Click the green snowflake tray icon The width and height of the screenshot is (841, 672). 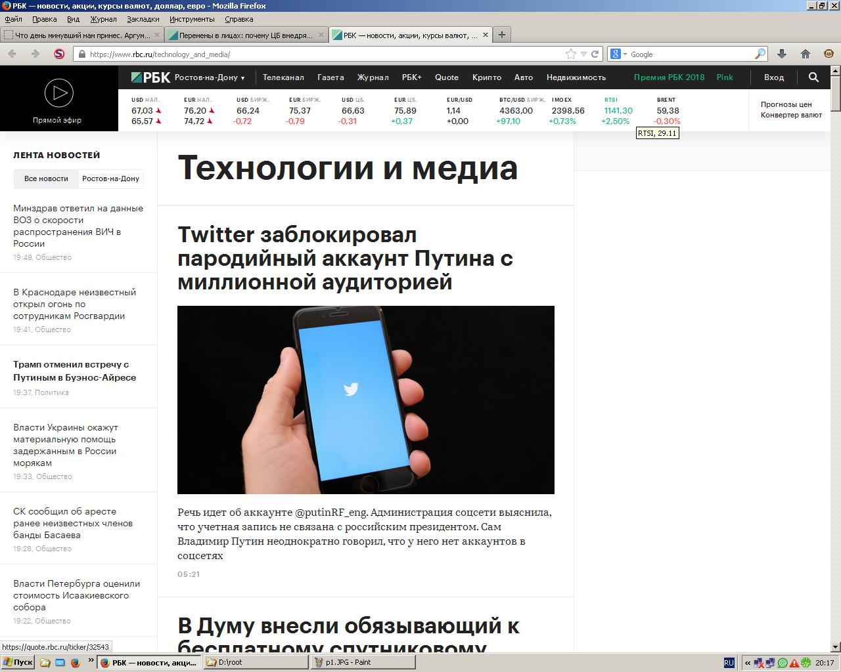(x=805, y=663)
